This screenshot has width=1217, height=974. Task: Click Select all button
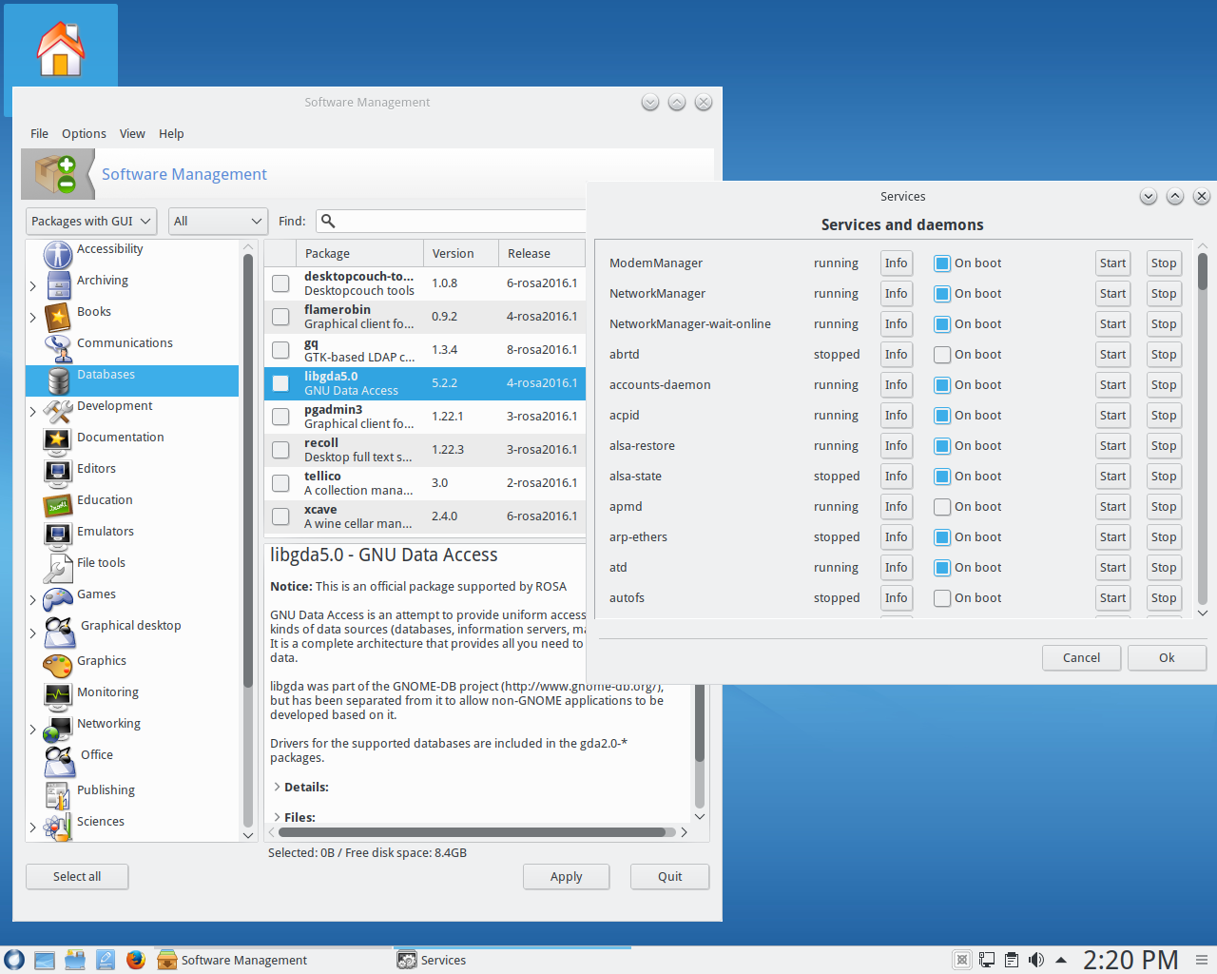(x=77, y=877)
